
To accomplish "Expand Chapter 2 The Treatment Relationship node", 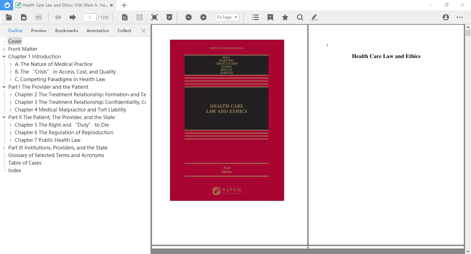I will point(11,95).
